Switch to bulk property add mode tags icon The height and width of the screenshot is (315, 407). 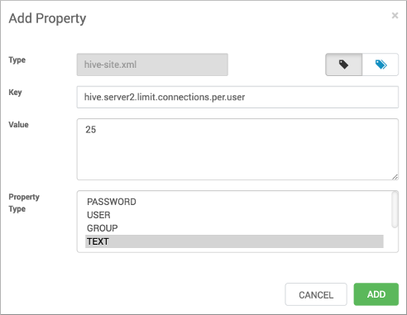(381, 64)
